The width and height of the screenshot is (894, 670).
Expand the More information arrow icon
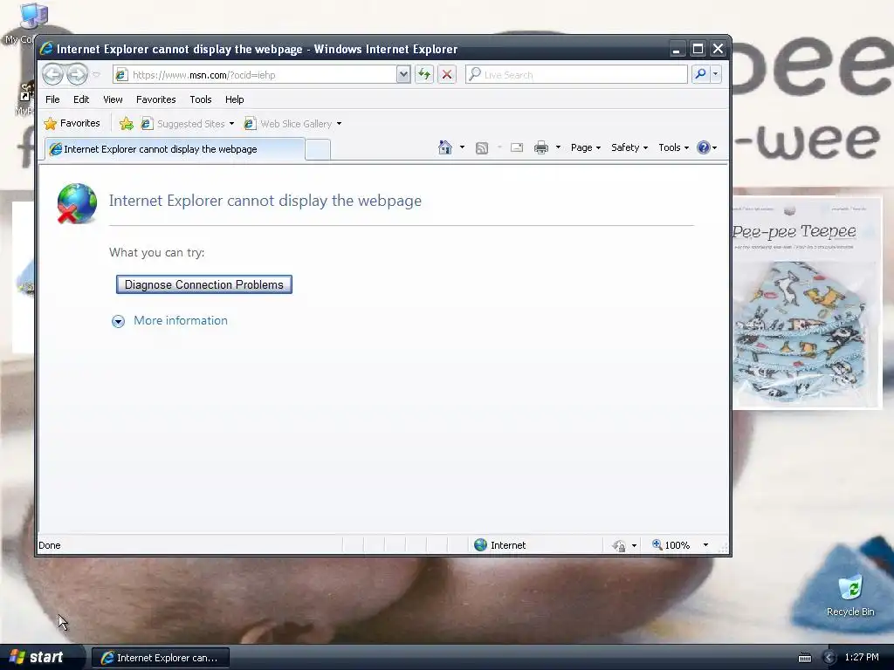coord(118,321)
